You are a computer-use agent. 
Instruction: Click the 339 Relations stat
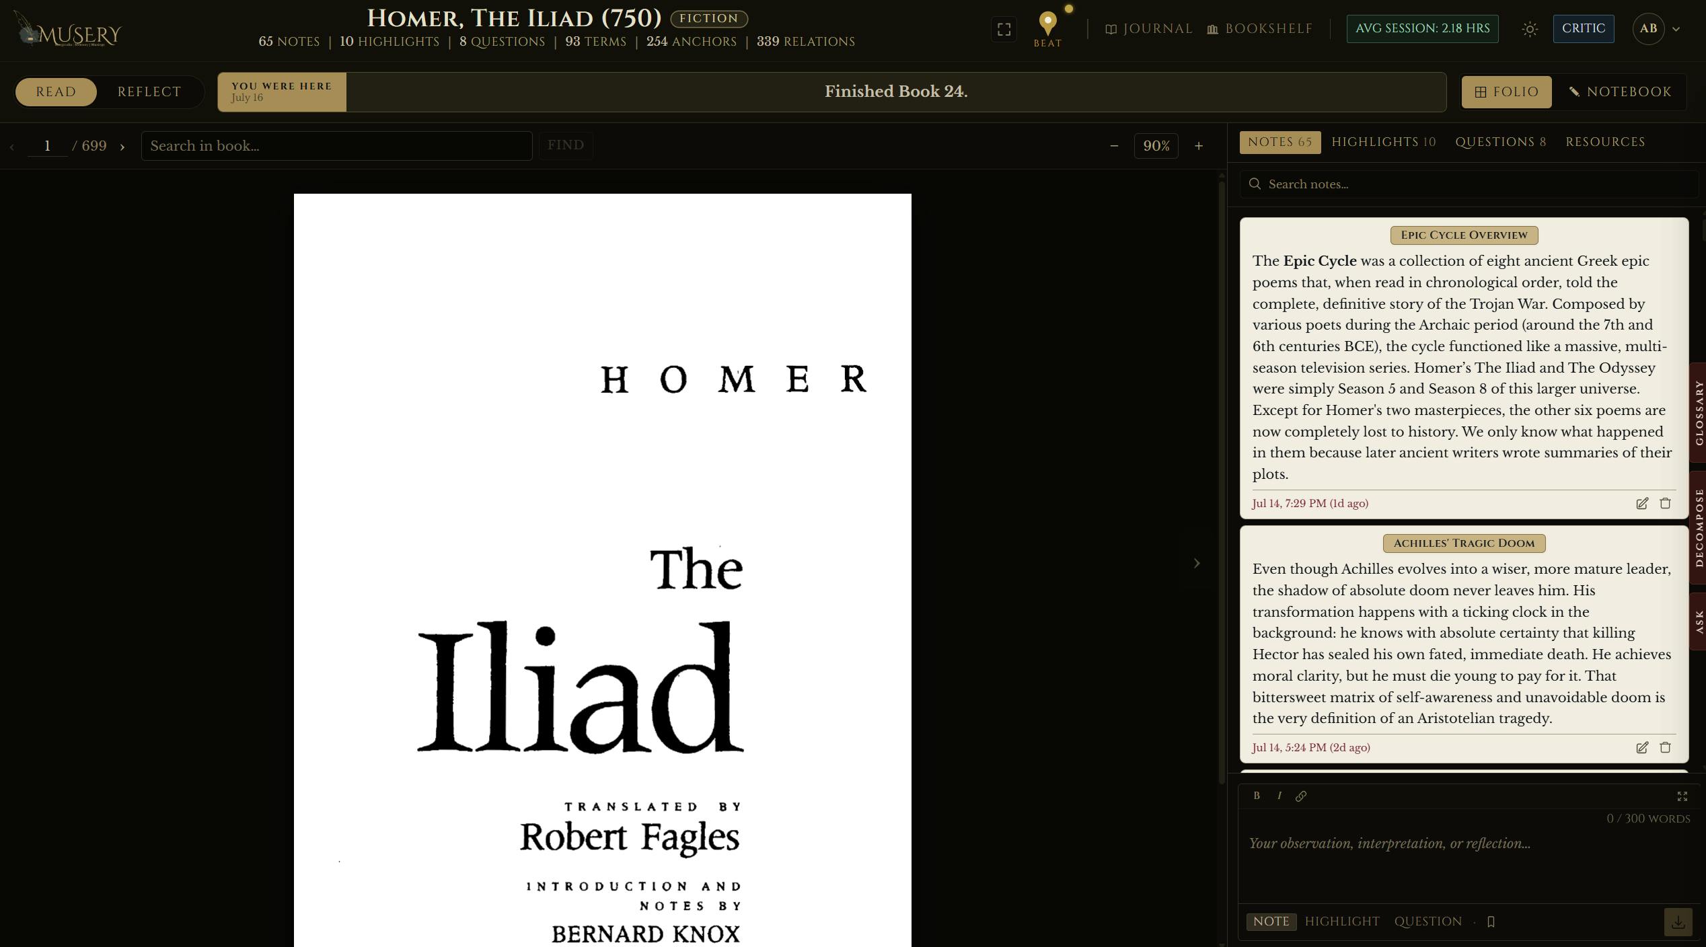point(805,42)
